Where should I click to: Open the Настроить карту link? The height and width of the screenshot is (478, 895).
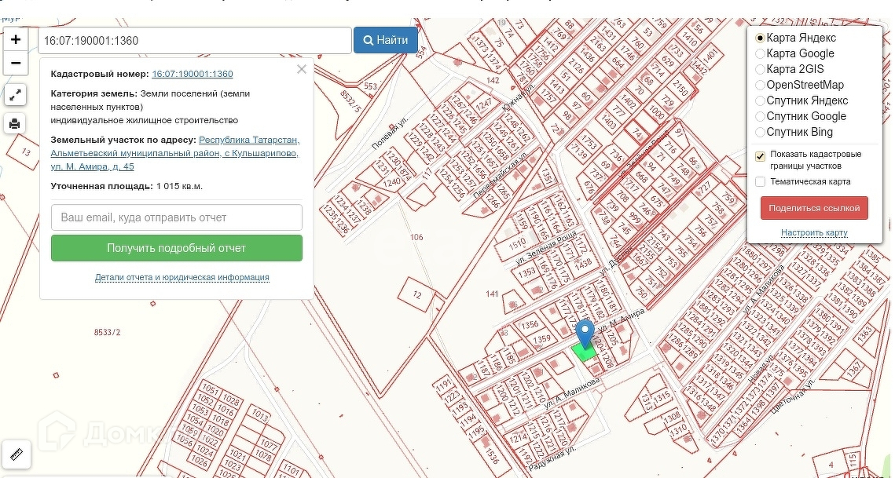coord(814,233)
